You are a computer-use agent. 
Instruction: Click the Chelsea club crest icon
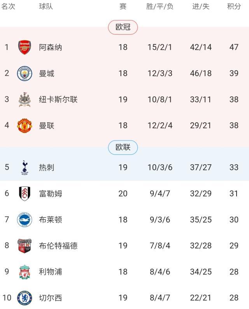[25, 298]
